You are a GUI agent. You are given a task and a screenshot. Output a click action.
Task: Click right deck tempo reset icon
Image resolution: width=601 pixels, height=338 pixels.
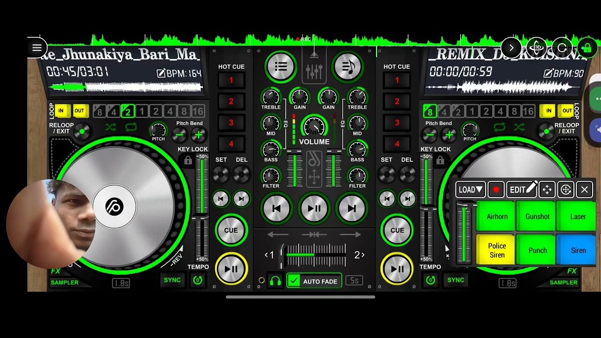point(430,280)
